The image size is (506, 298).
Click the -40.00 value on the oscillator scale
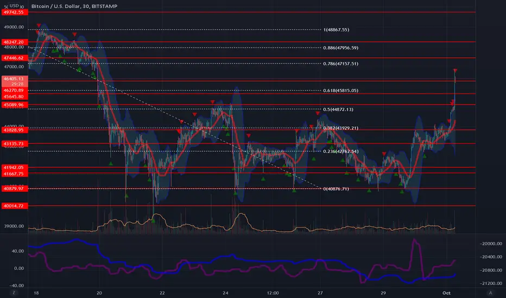tap(17, 286)
